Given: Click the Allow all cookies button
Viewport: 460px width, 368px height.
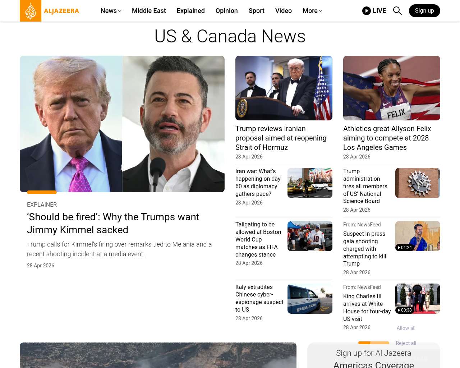Looking at the screenshot, I should tap(406, 328).
